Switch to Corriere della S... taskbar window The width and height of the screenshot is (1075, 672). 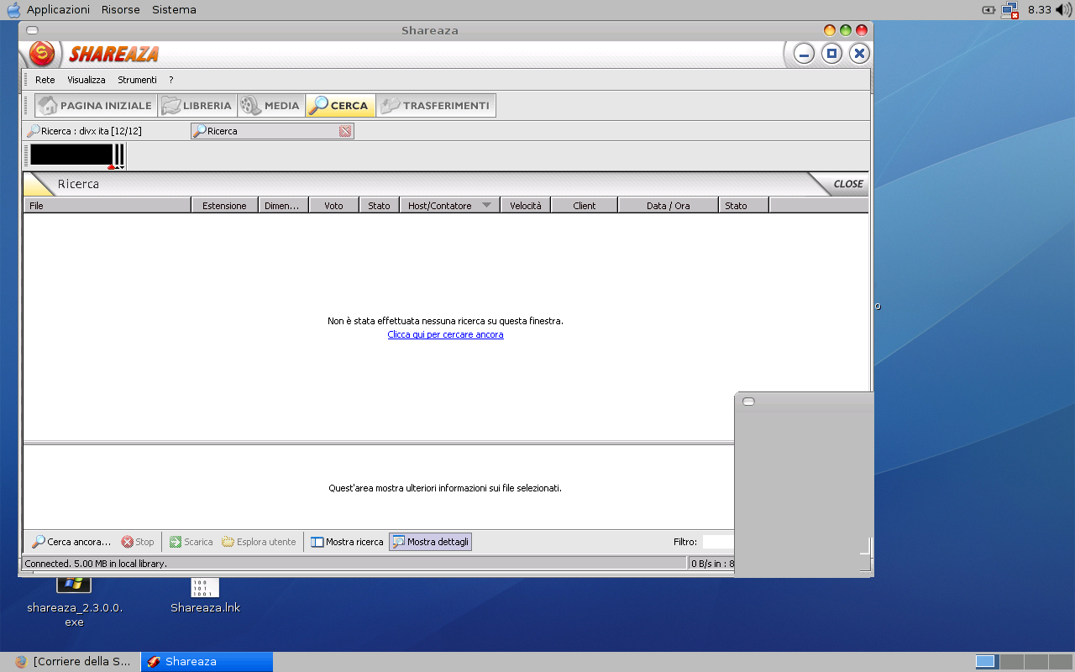click(x=72, y=662)
